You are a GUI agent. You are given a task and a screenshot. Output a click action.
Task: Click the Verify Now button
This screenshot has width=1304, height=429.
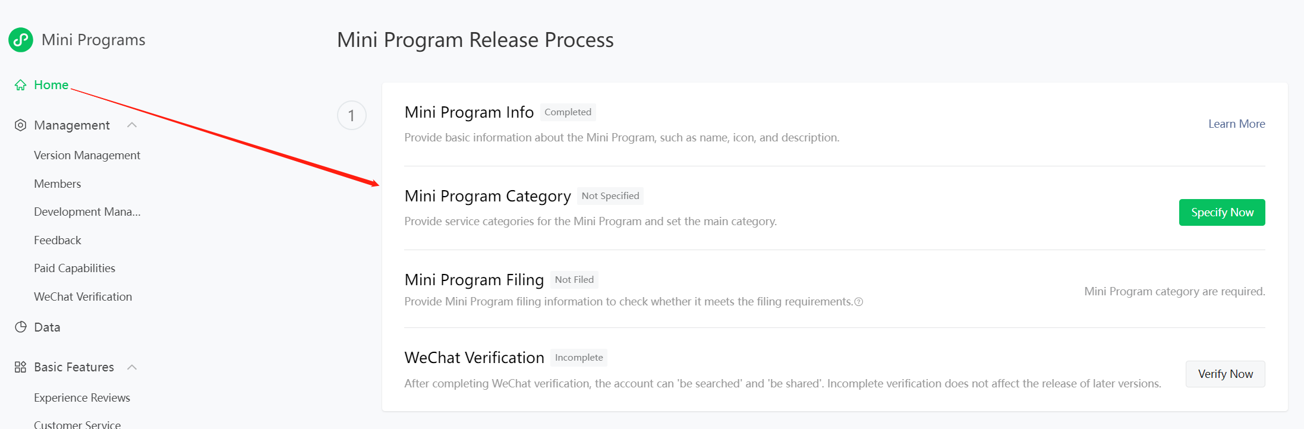[x=1225, y=374]
